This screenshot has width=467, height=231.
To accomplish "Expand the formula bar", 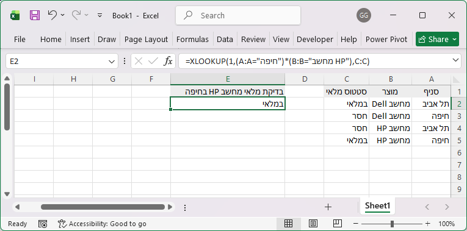I will click(455, 60).
